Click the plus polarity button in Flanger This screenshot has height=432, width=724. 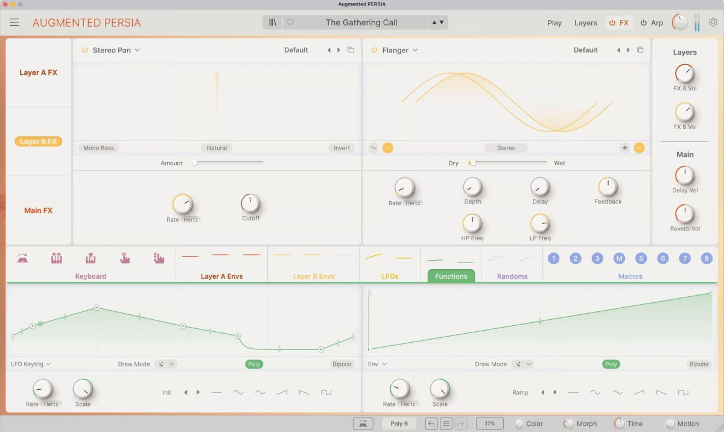click(624, 148)
